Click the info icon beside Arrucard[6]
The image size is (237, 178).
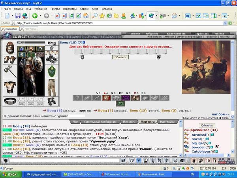point(213,135)
